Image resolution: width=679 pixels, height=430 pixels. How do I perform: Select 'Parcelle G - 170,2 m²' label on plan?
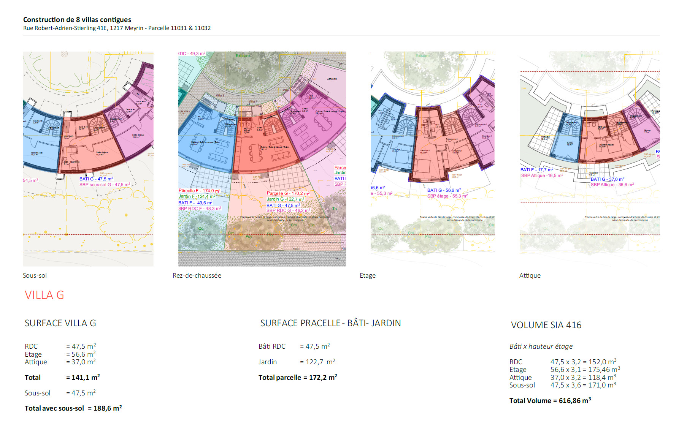point(288,193)
